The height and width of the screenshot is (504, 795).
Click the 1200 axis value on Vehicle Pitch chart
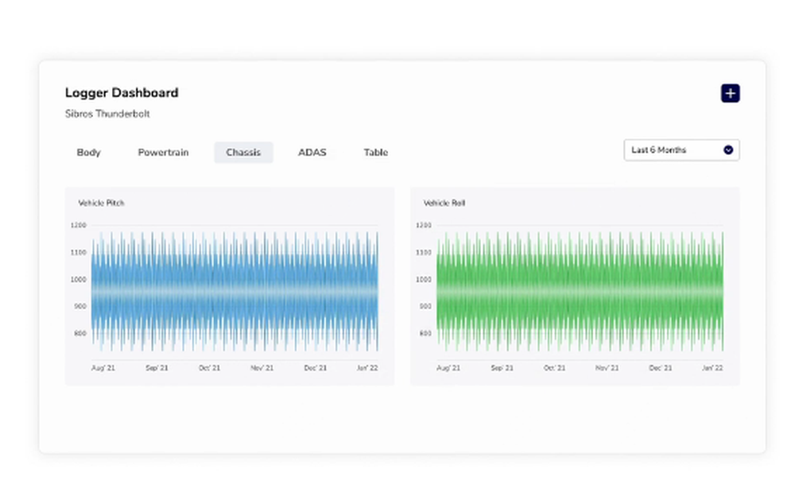tap(79, 225)
